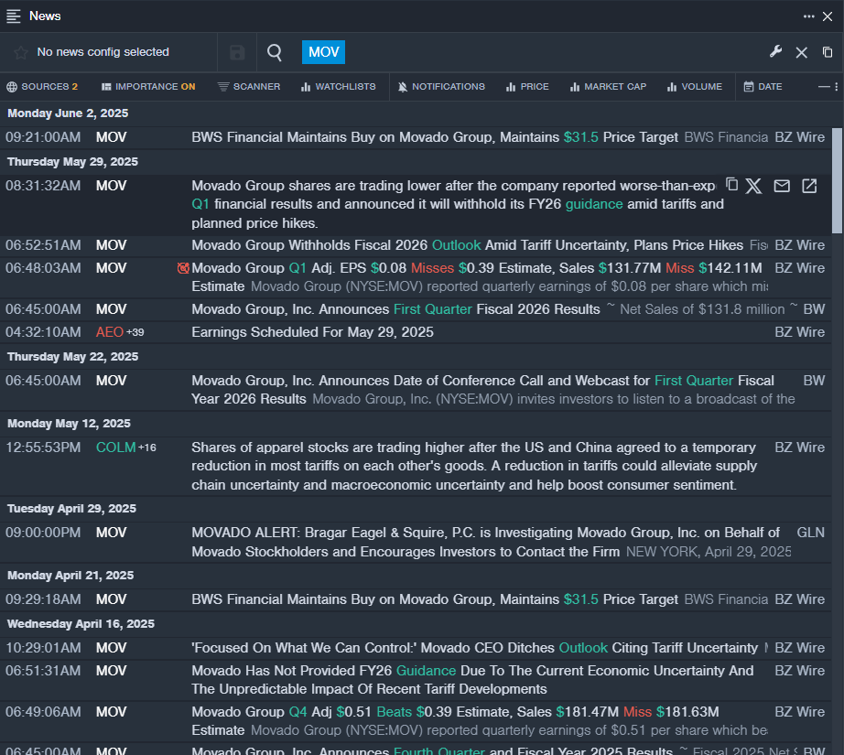Viewport: 844px width, 755px height.
Task: Open Movado Withholds Fiscal 2026 Outlook headline
Action: coord(467,245)
